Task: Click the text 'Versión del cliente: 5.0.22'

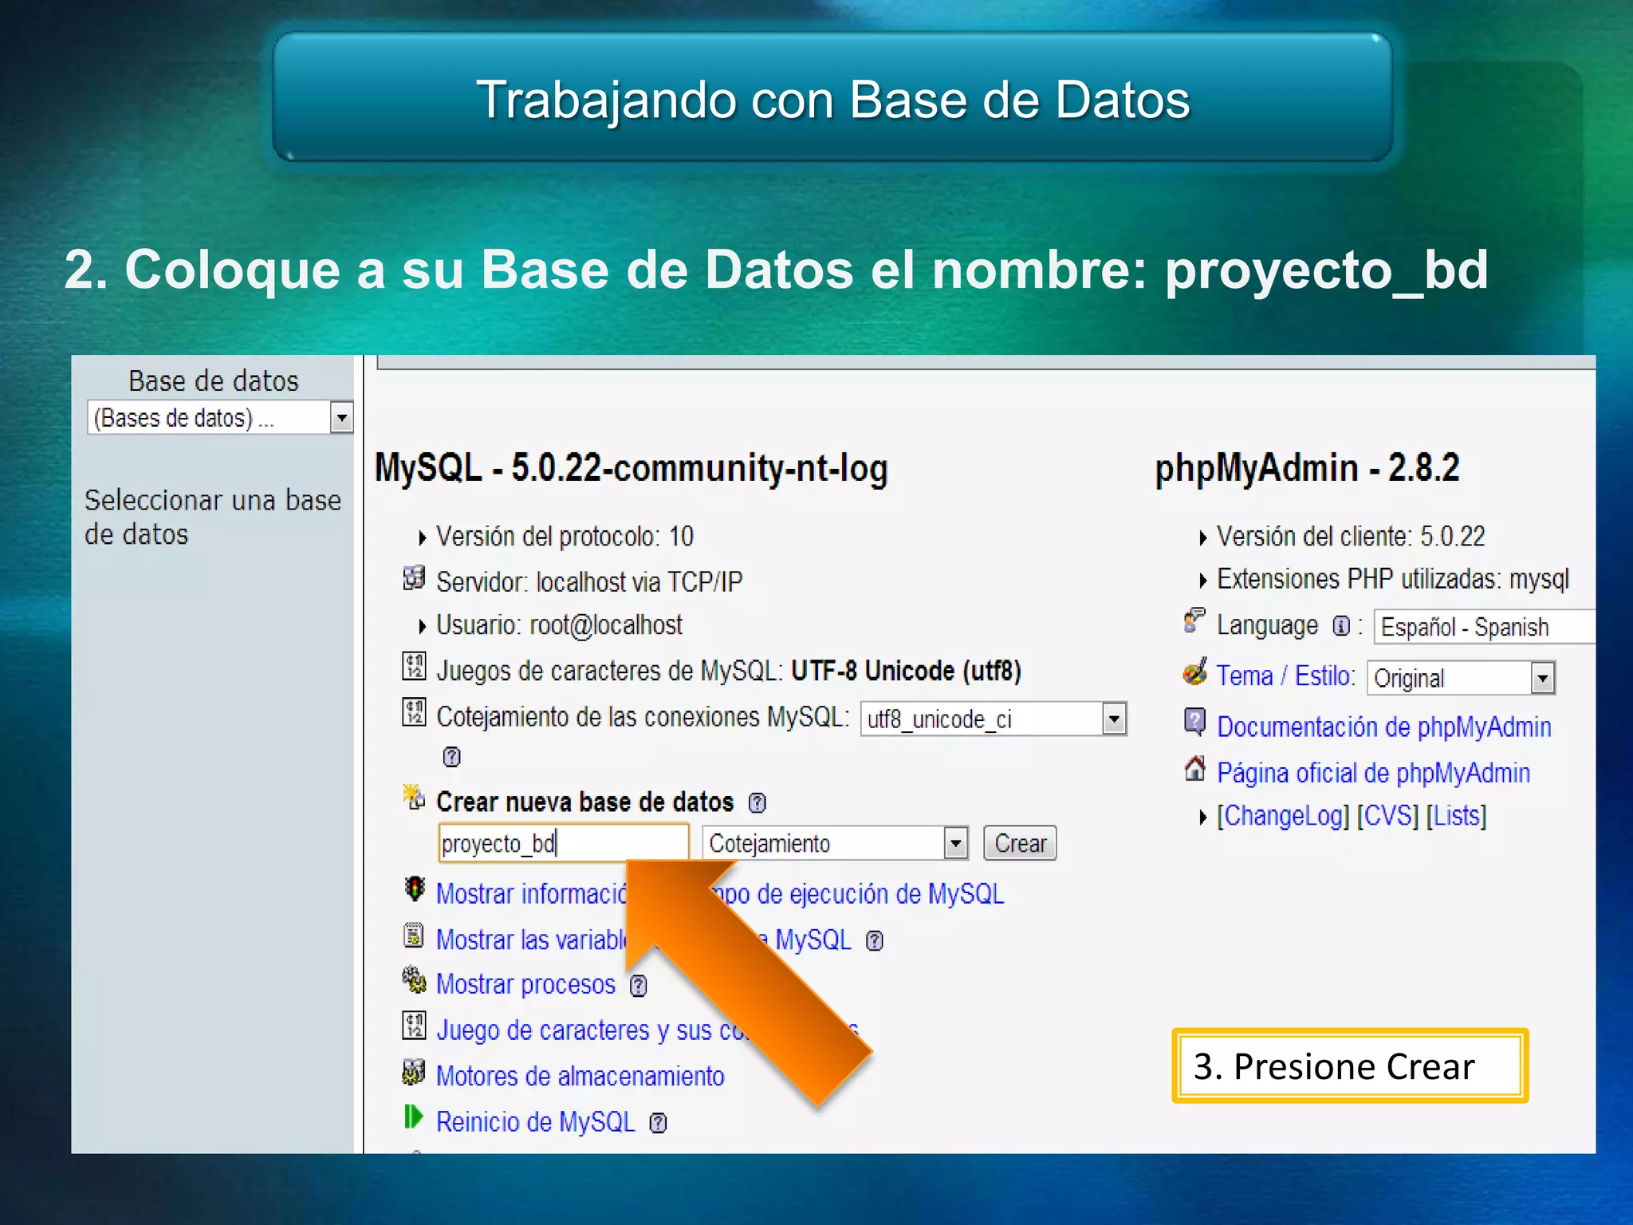Action: click(x=1351, y=537)
